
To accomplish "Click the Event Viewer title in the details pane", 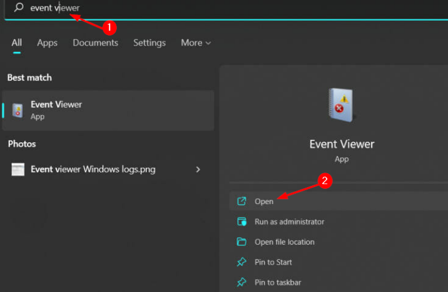I will [342, 144].
